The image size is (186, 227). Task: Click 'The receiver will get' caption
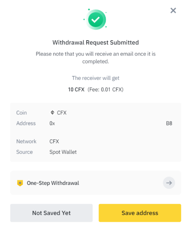pyautogui.click(x=96, y=78)
